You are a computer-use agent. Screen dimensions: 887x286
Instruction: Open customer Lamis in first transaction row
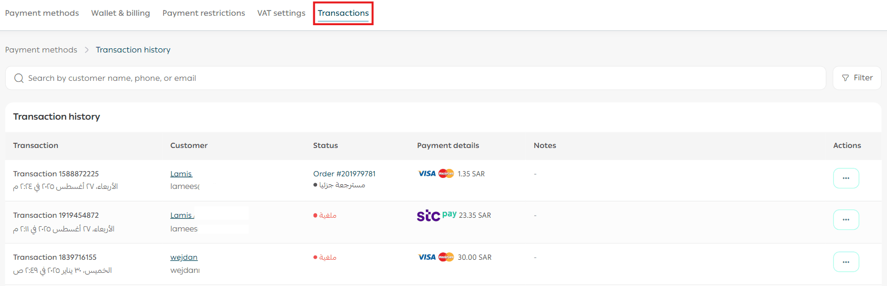181,174
